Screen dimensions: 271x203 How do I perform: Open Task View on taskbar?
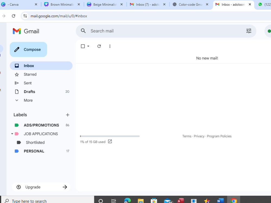pyautogui.click(x=114, y=201)
